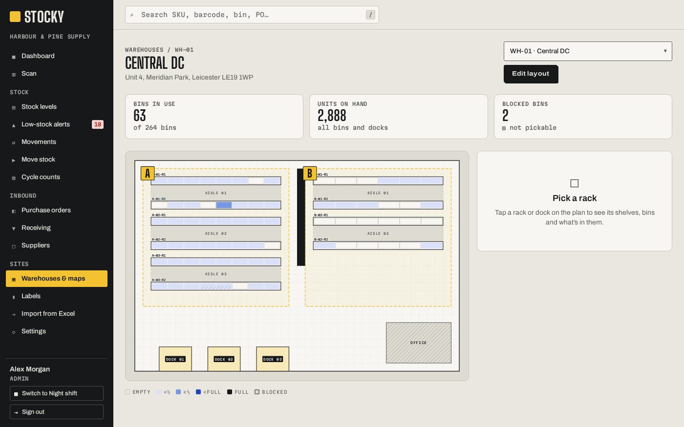The height and width of the screenshot is (427, 684).
Task: Click the Receiving icon in sidebar
Action: tap(14, 228)
